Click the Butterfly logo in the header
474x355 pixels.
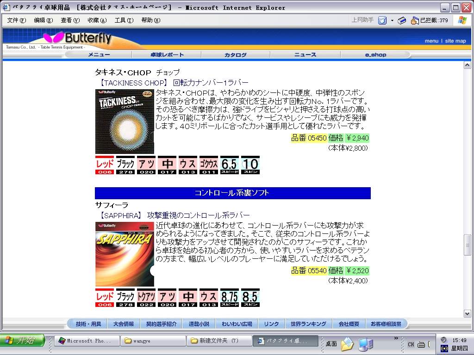77,38
